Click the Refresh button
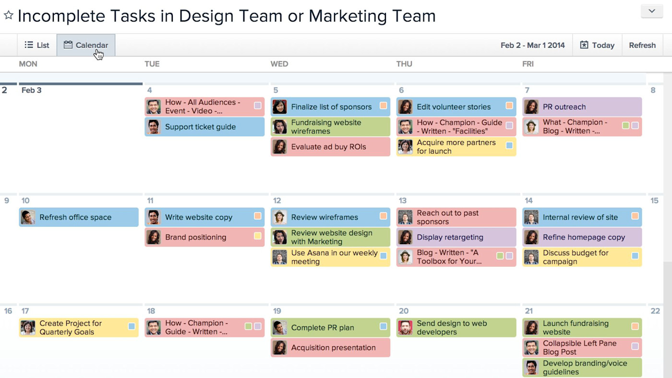Image resolution: width=672 pixels, height=378 pixels. tap(642, 45)
